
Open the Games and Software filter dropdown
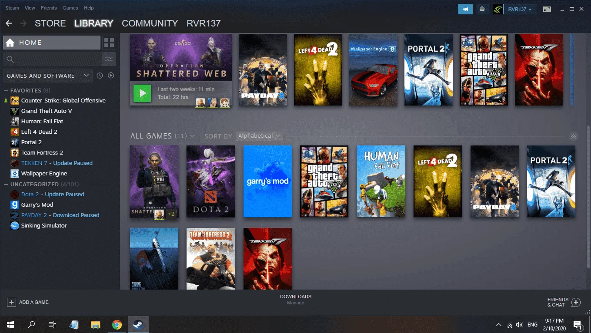48,76
